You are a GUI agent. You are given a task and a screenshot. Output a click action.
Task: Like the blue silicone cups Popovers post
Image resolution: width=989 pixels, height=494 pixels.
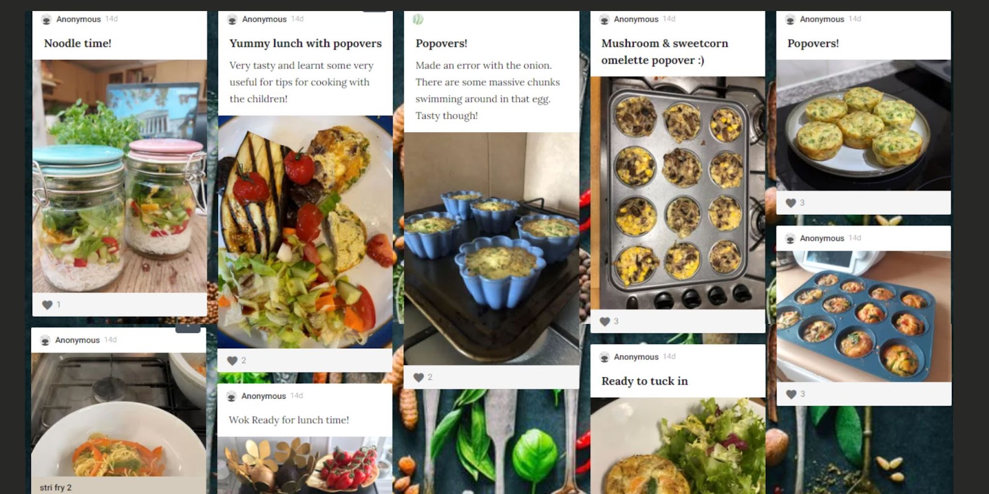[x=418, y=377]
